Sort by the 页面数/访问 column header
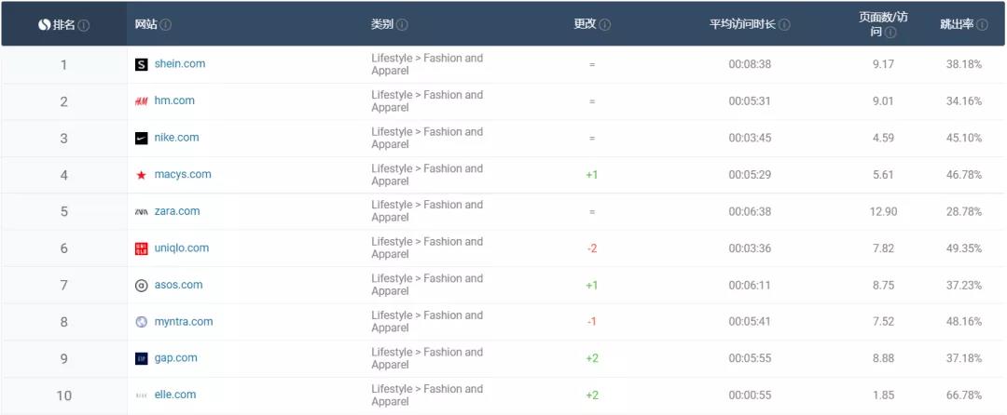Image resolution: width=1007 pixels, height=415 pixels. [x=884, y=24]
